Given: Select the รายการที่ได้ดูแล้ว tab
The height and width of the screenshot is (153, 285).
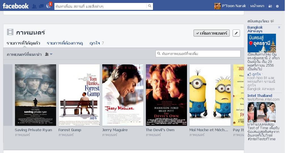Looking at the screenshot, I should 23,43.
